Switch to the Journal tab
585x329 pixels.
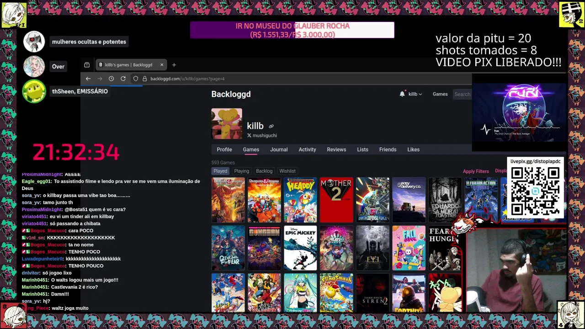coord(279,149)
